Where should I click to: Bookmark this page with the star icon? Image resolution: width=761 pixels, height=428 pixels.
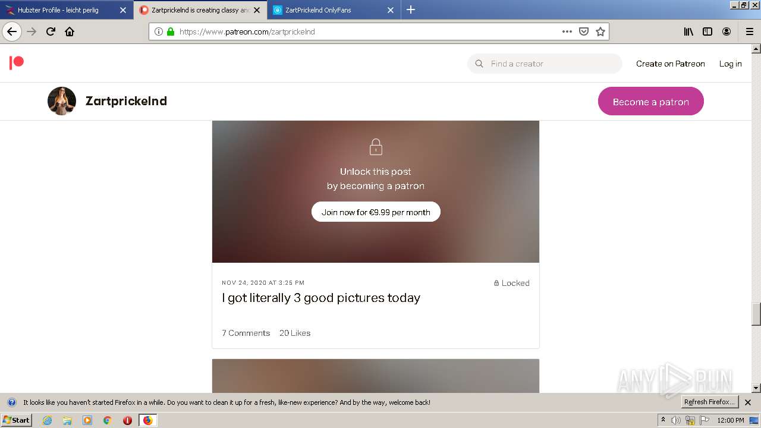point(600,32)
